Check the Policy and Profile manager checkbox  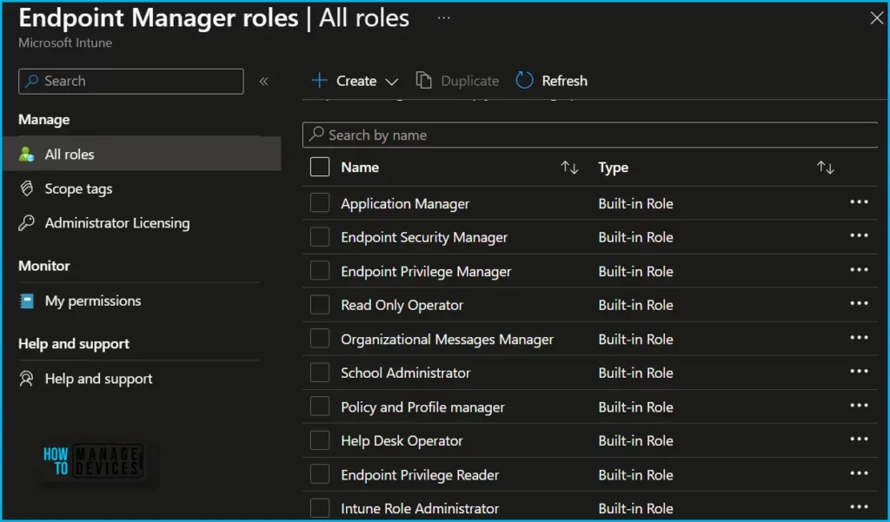pyautogui.click(x=320, y=406)
